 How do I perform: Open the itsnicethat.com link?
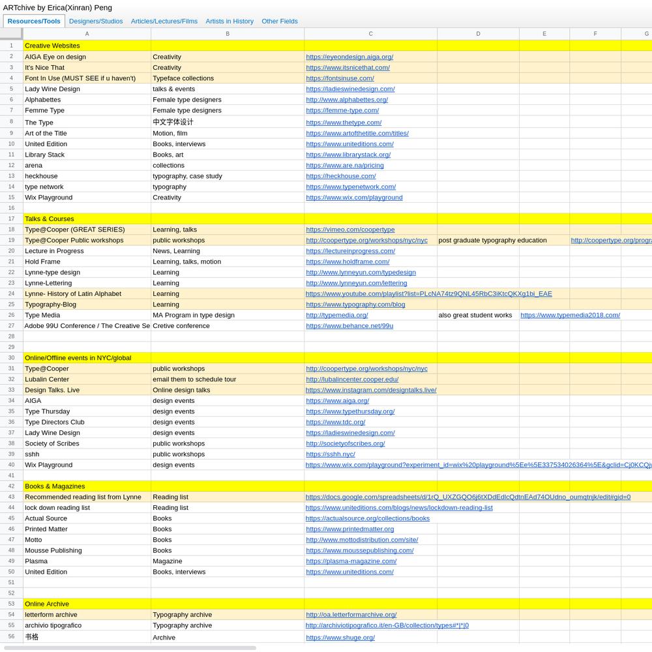(348, 68)
